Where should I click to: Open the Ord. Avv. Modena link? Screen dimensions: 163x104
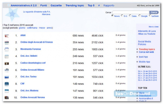click(29, 90)
